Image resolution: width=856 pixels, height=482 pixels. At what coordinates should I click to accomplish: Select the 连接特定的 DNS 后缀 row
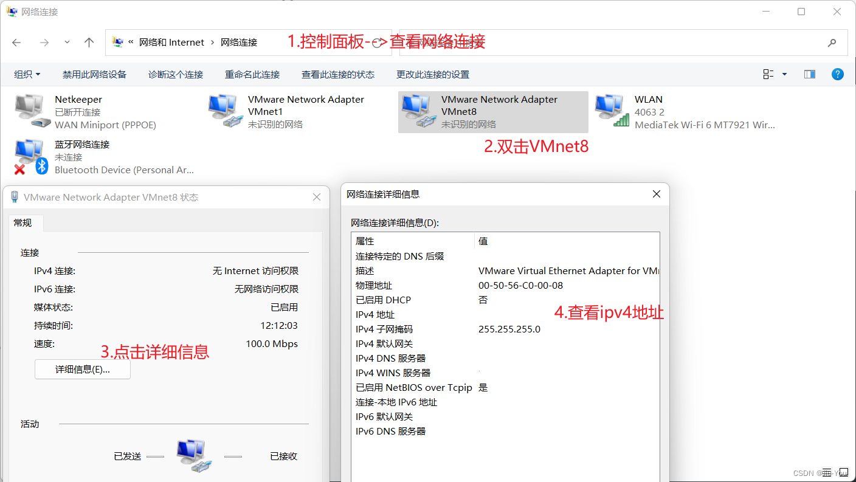505,256
